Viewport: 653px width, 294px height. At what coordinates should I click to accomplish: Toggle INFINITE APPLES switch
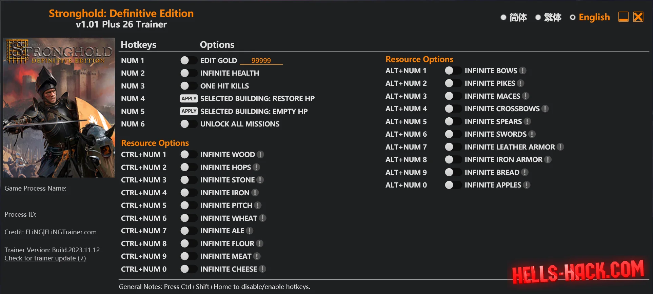453,185
